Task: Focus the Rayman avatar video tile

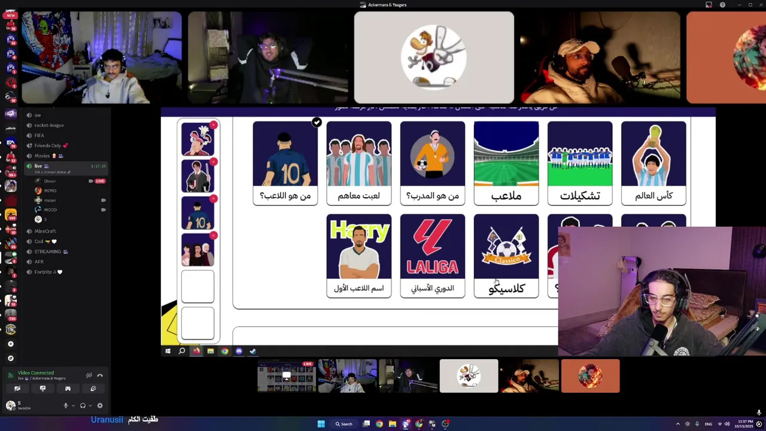Action: point(434,57)
